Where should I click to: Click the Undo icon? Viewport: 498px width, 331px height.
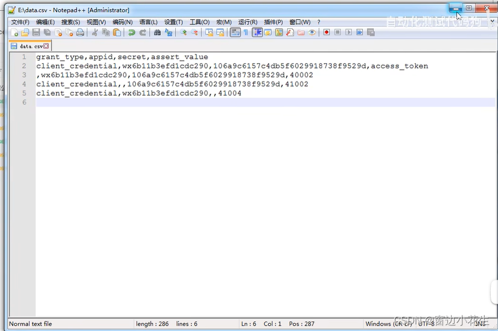click(131, 32)
